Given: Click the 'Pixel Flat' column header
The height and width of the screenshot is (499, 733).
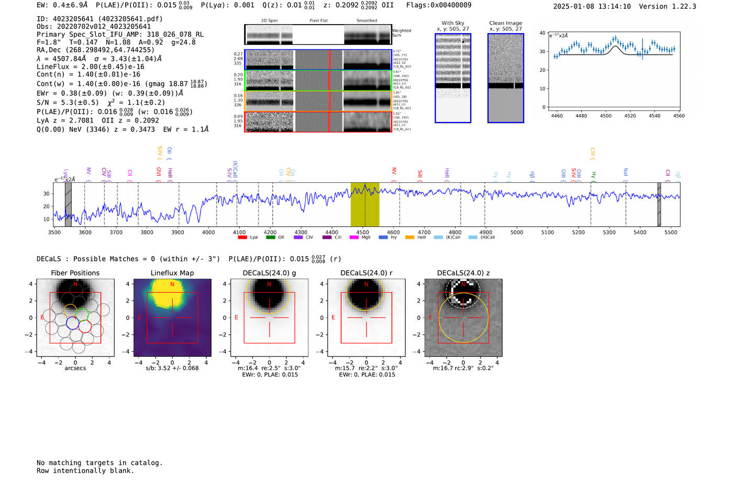Looking at the screenshot, I should [318, 20].
